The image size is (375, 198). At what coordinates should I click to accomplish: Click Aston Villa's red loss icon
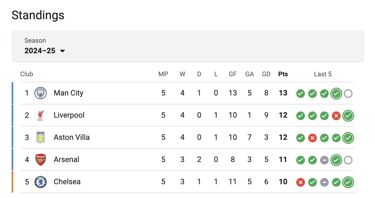[x=312, y=138]
